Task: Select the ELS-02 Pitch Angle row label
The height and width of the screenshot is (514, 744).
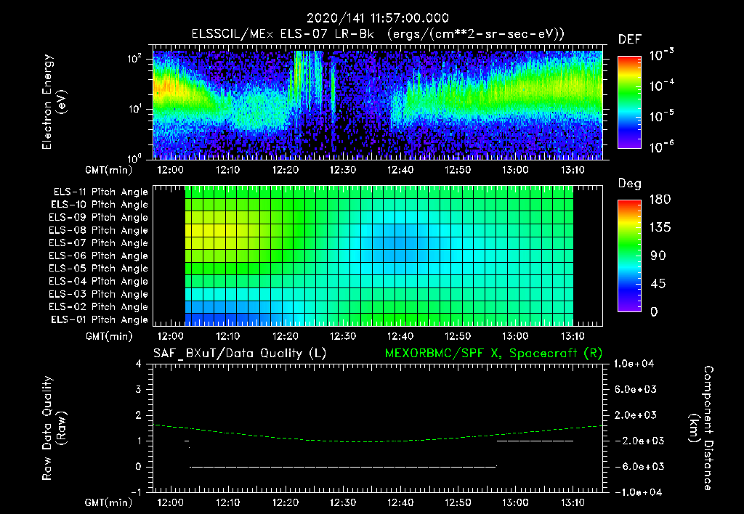Action: (98, 307)
